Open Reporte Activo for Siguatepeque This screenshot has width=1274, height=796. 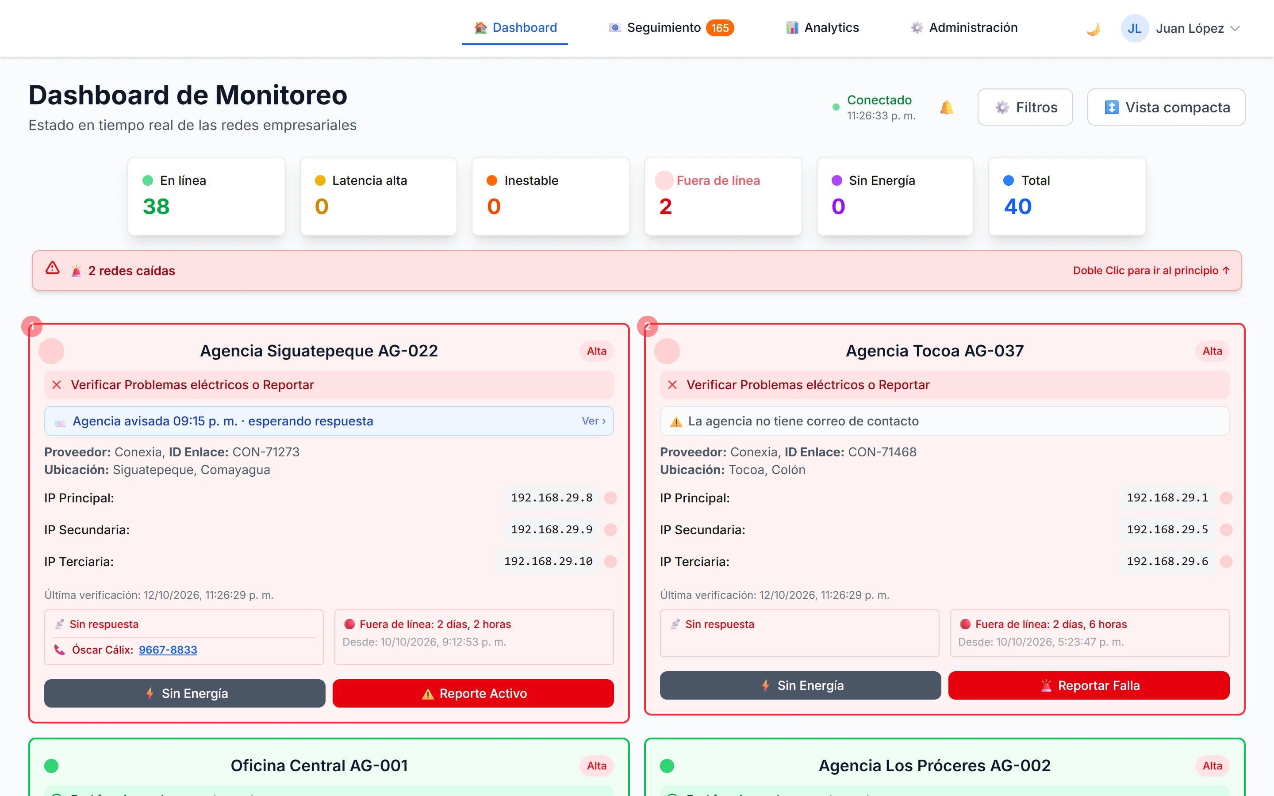point(473,693)
